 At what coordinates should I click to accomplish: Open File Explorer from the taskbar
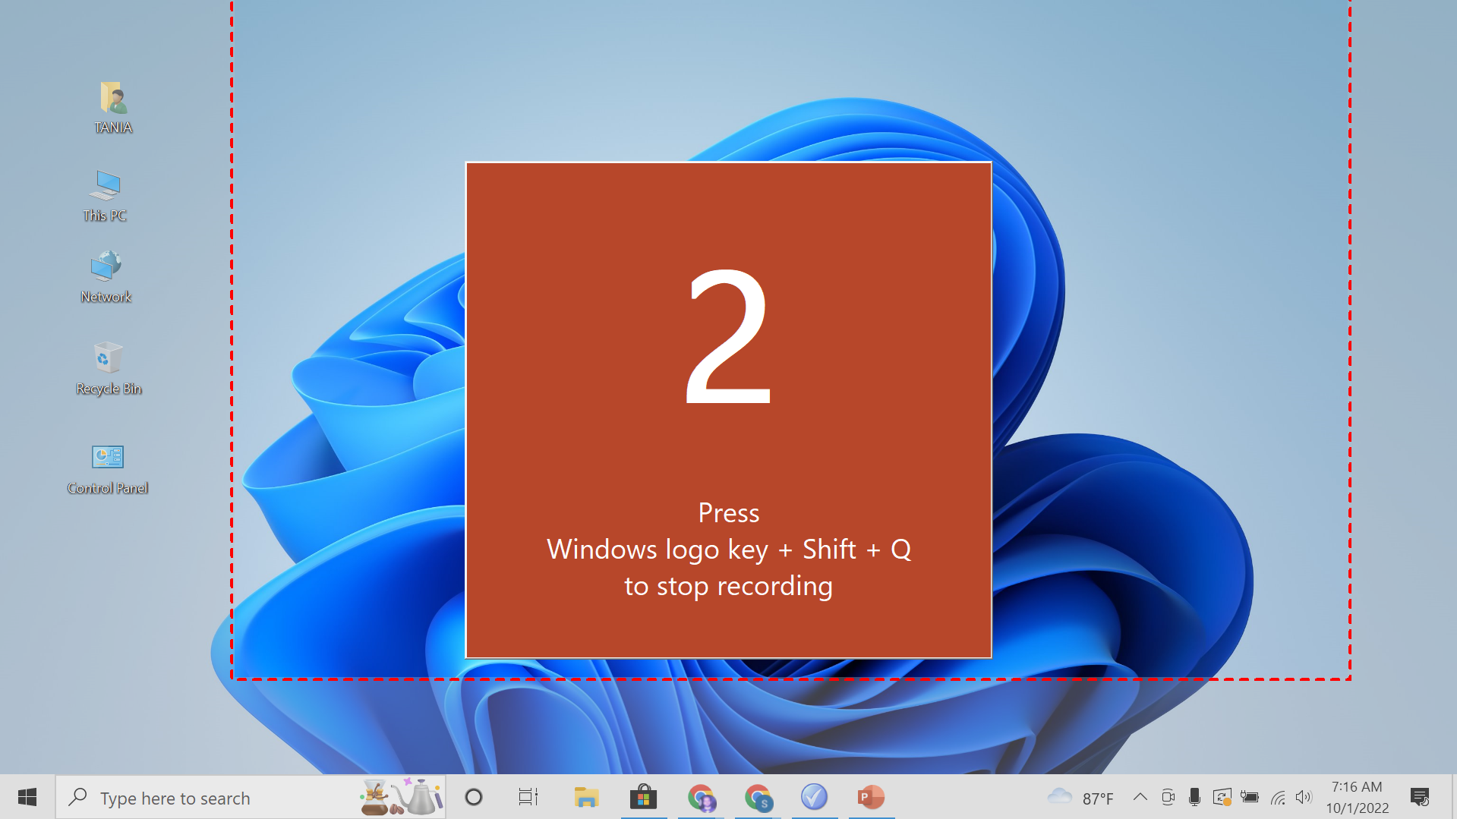click(x=586, y=797)
